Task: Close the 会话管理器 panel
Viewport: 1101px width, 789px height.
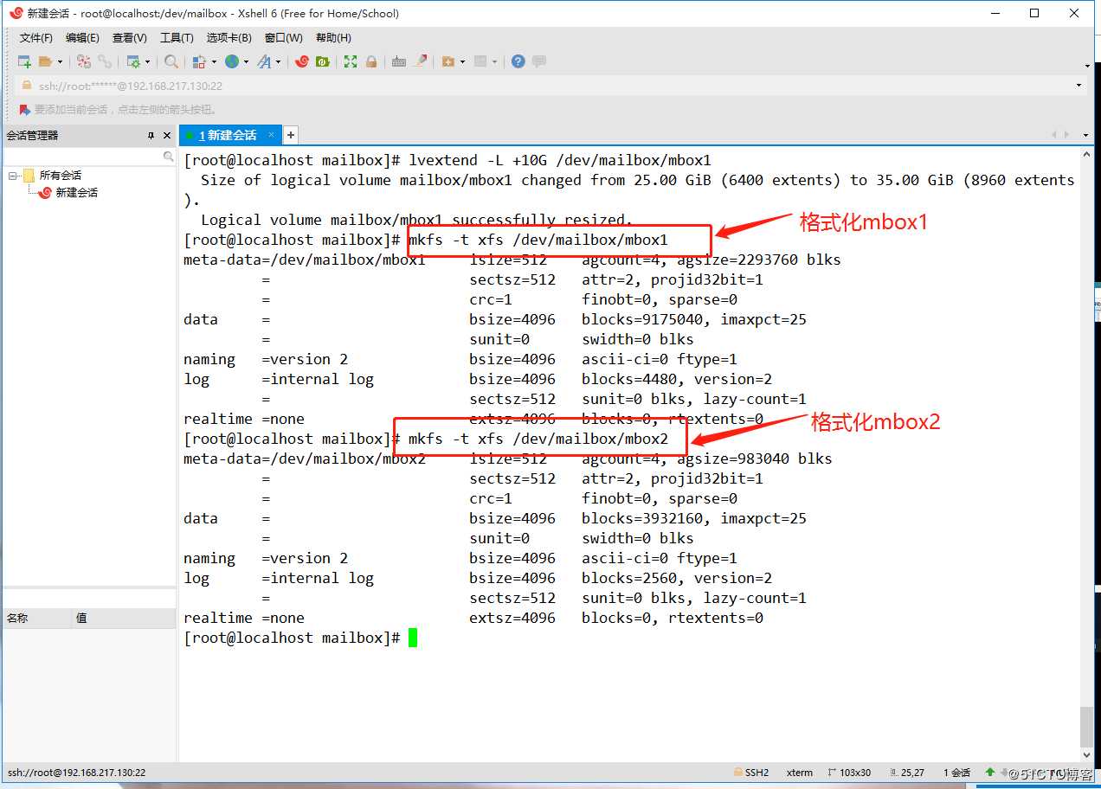Action: [x=167, y=136]
